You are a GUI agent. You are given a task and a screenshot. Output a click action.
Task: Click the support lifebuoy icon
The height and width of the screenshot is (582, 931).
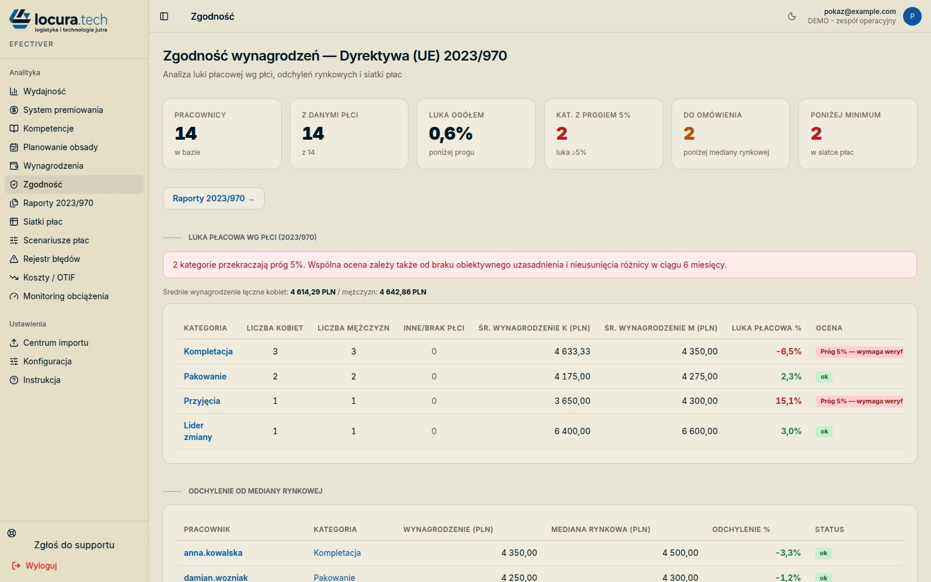(x=12, y=533)
